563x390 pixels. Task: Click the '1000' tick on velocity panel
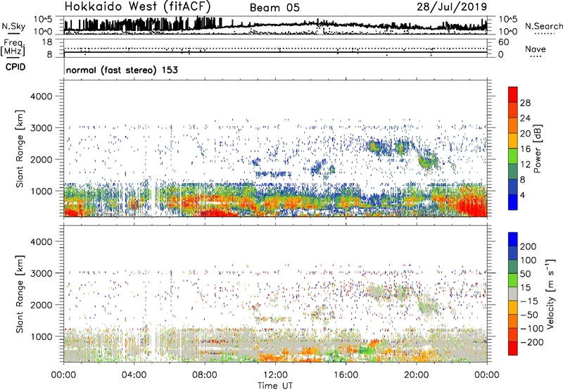[x=41, y=336]
